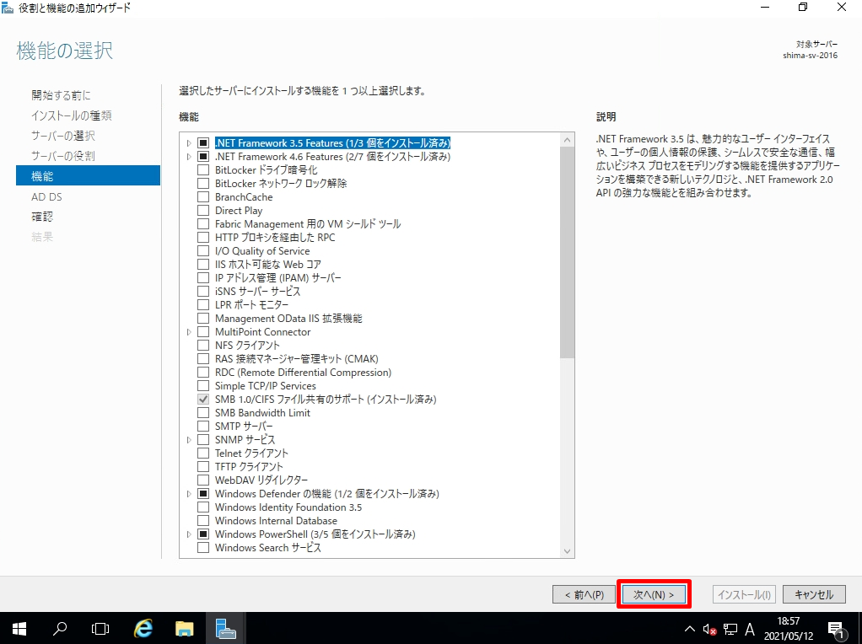The width and height of the screenshot is (862, 644).
Task: Select IIS ホスト可能な Web コア row
Action: click(268, 265)
